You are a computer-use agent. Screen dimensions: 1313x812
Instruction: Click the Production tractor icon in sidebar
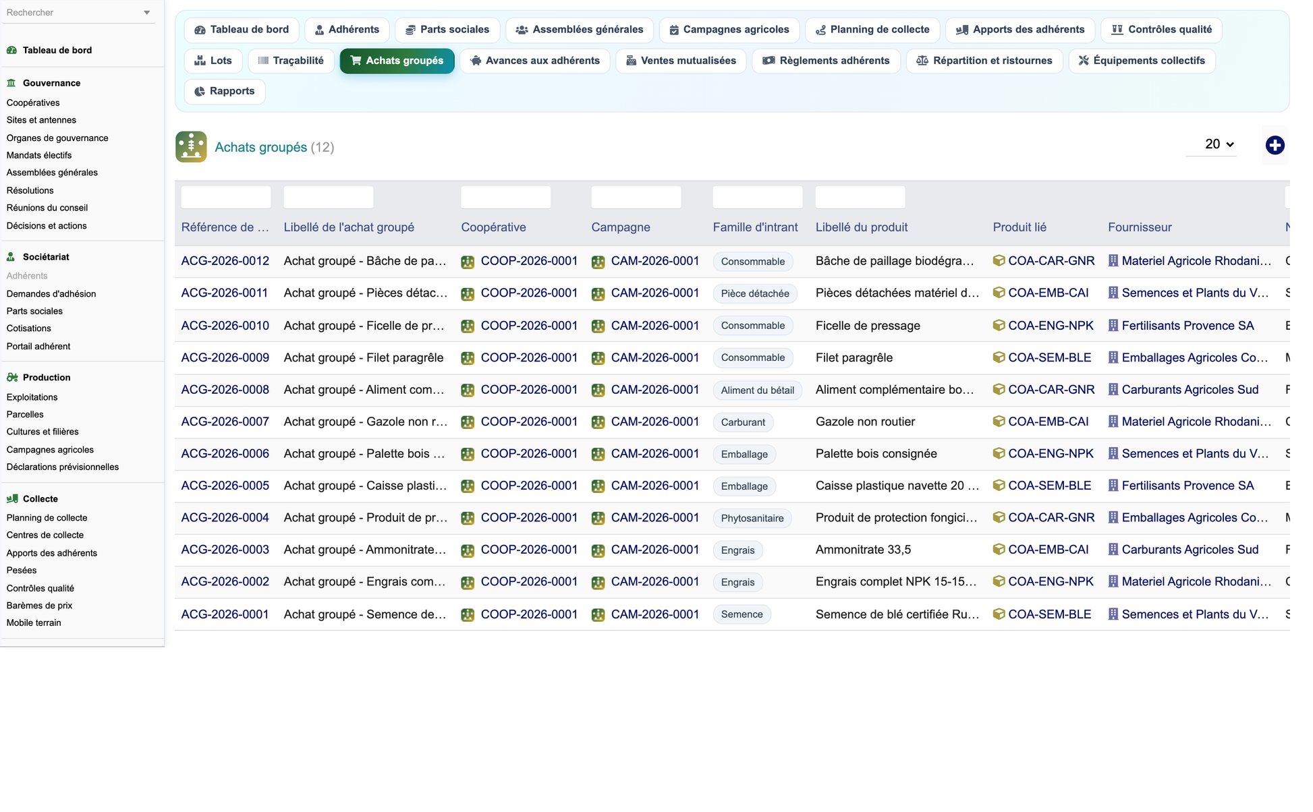pyautogui.click(x=11, y=378)
